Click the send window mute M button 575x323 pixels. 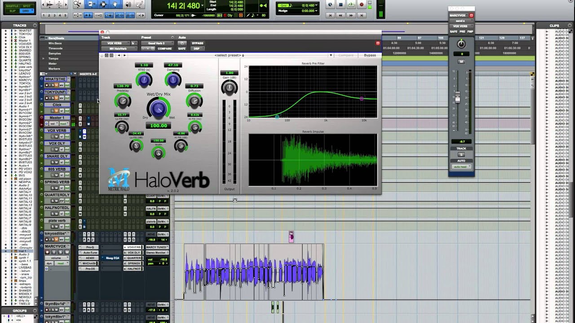(x=461, y=61)
